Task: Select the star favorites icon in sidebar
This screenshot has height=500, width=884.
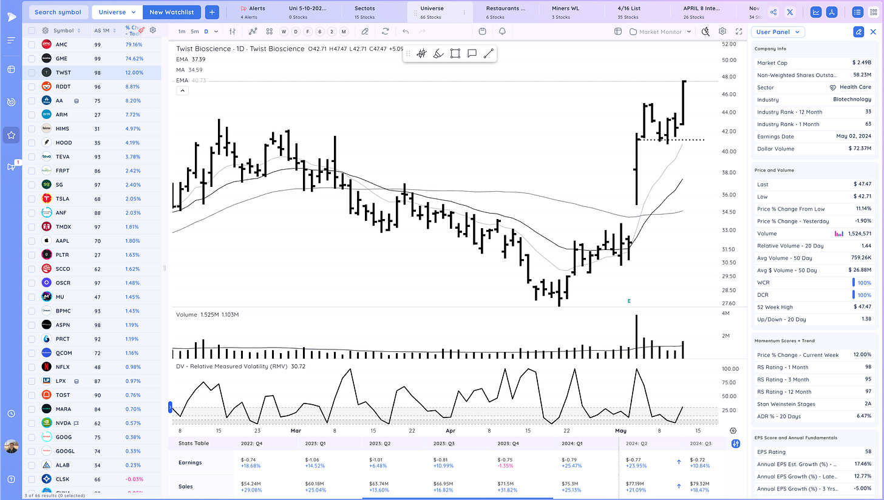Action: pos(11,135)
